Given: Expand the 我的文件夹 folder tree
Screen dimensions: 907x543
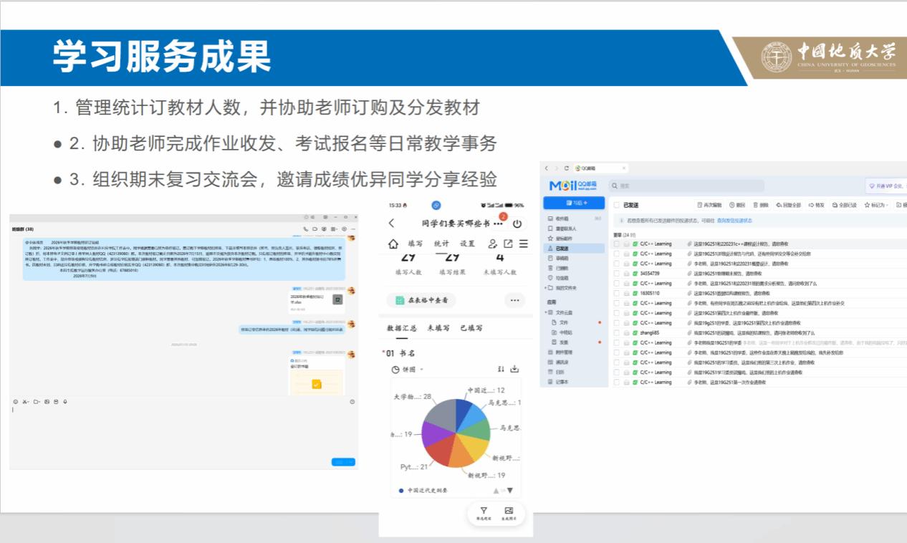Looking at the screenshot, I should (561, 288).
